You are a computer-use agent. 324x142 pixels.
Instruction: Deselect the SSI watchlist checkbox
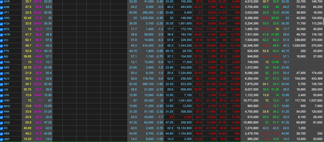coord(2,46)
